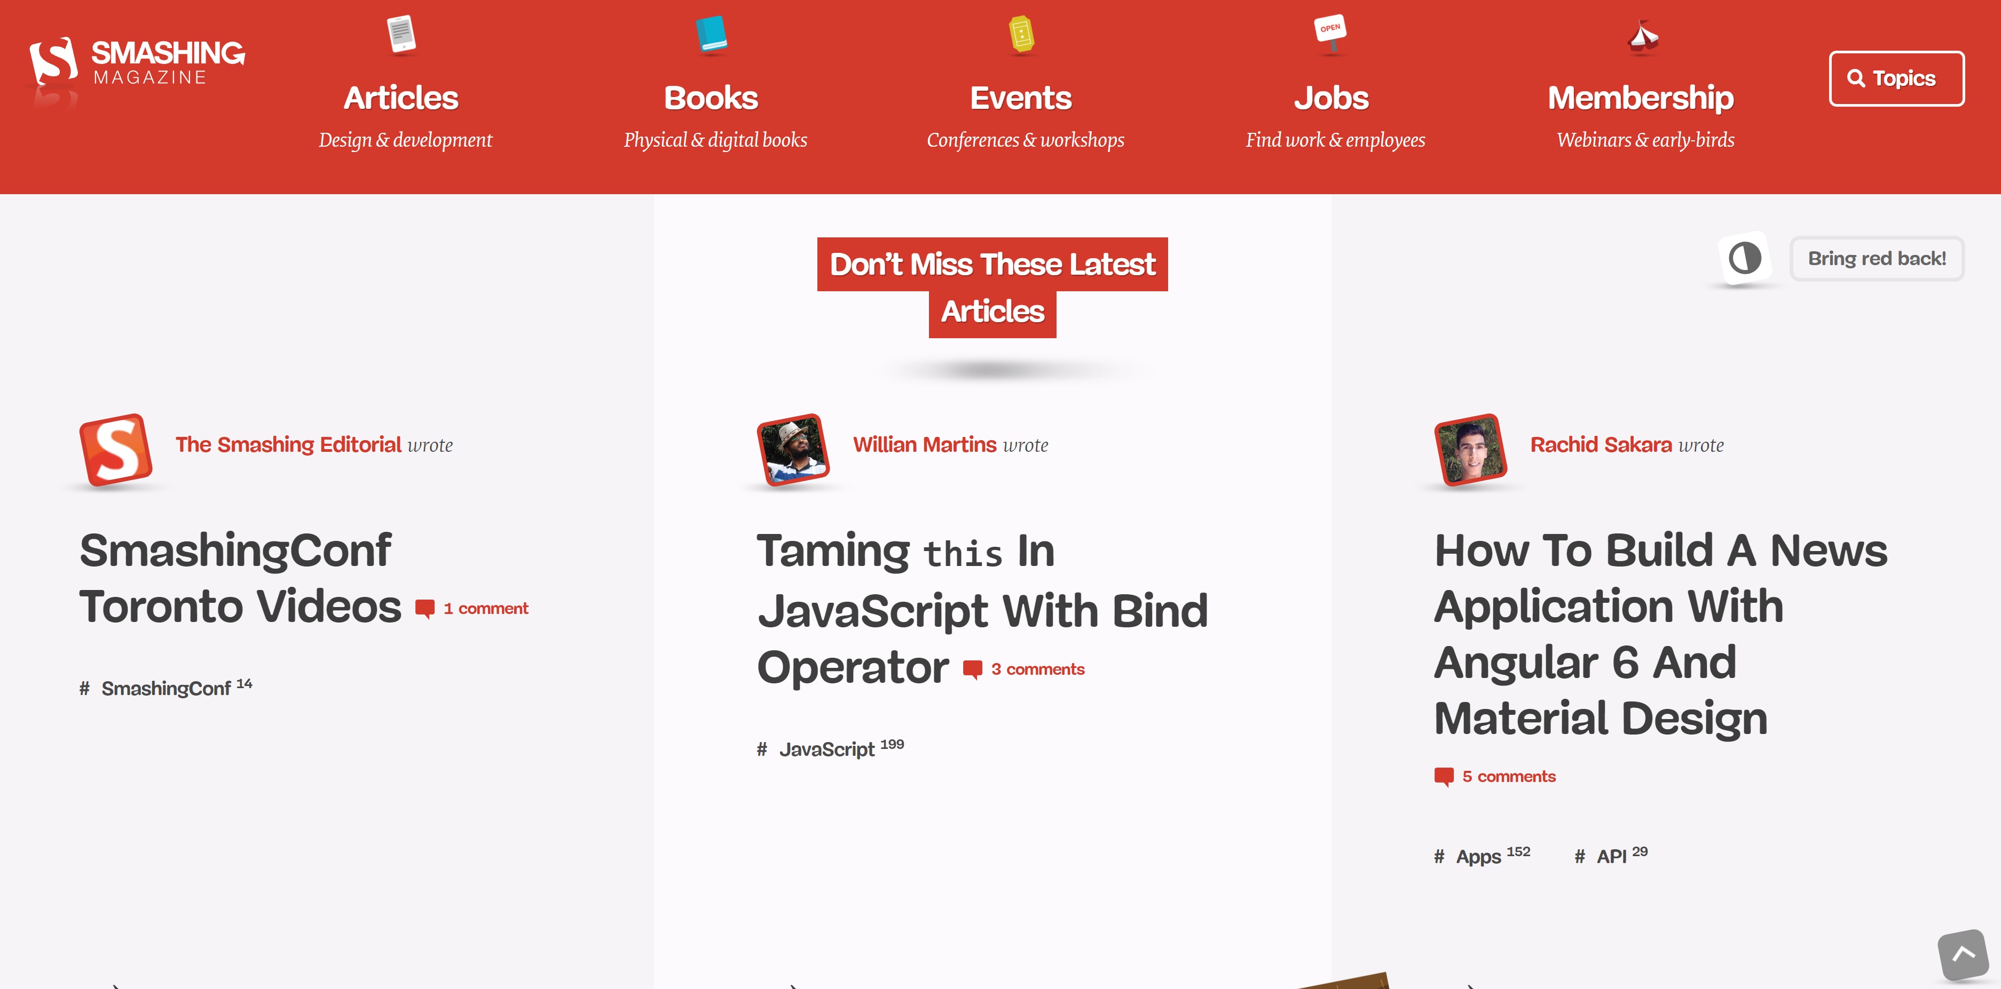Open How To Build A News Application article
Screen dimensions: 2001x989
[x=1661, y=634]
